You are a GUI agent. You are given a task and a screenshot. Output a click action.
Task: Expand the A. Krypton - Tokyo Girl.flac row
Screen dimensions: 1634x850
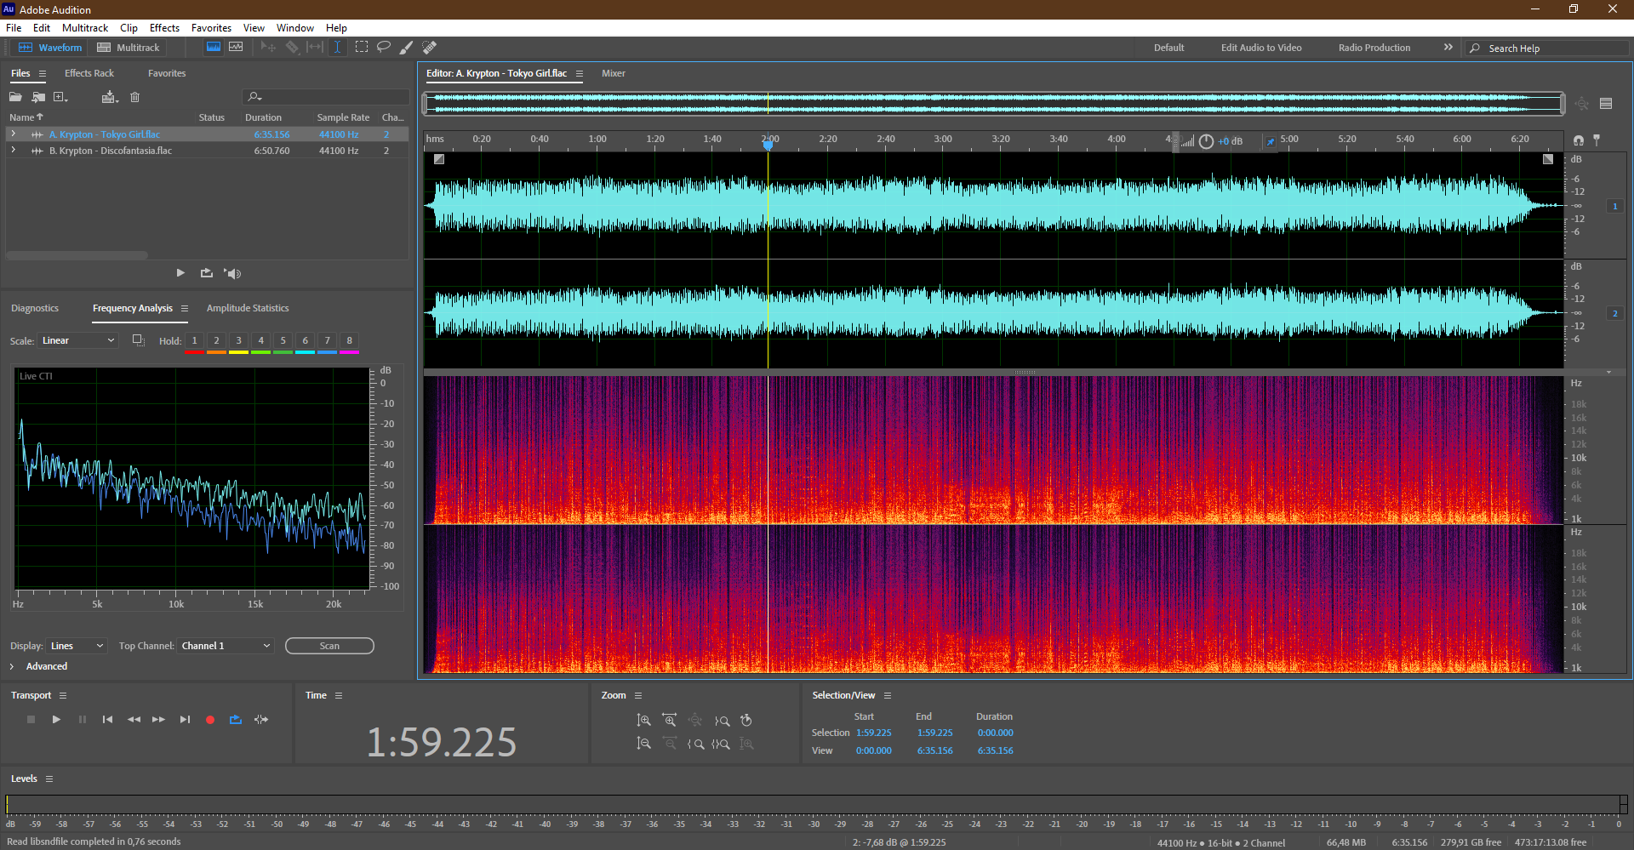click(13, 134)
